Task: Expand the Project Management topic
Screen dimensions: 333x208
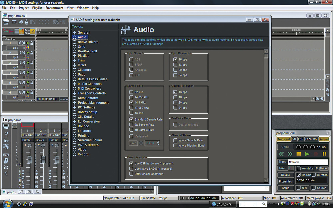Action: pos(75,103)
